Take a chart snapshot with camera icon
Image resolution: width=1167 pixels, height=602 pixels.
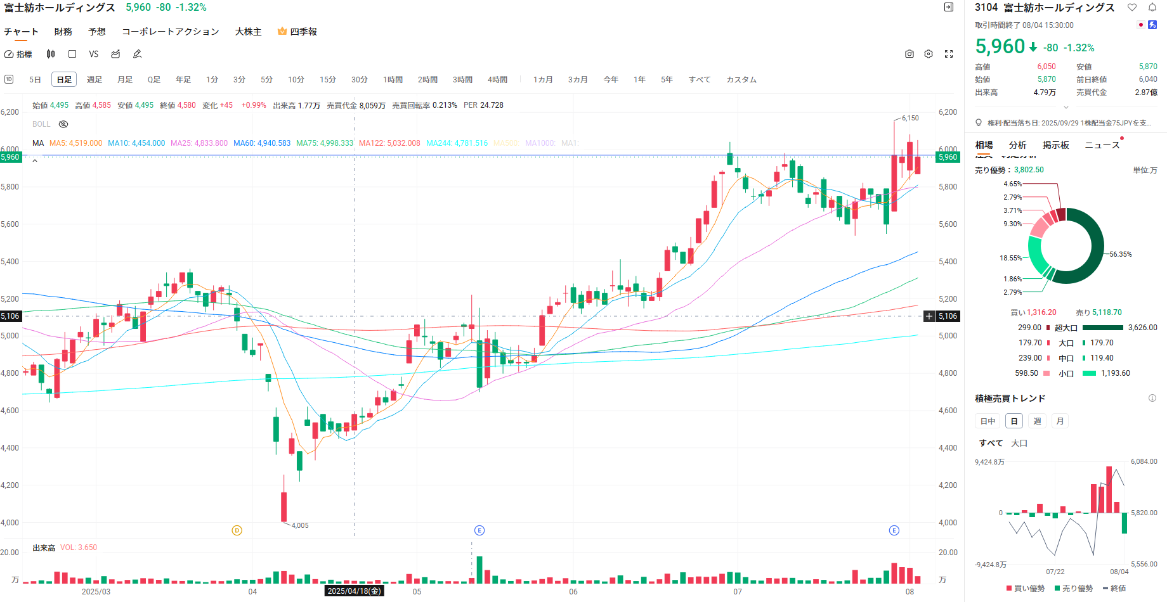909,54
